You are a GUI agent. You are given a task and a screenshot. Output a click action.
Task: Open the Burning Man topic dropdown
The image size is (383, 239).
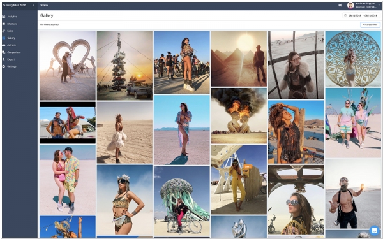[x=19, y=5]
